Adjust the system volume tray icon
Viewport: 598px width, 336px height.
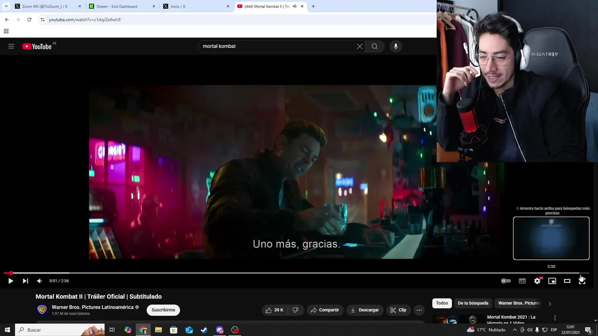click(530, 330)
